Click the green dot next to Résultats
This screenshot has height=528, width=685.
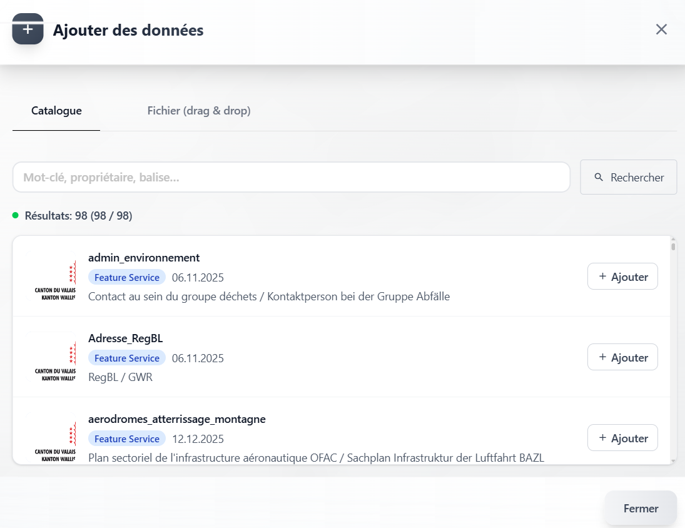tap(15, 215)
